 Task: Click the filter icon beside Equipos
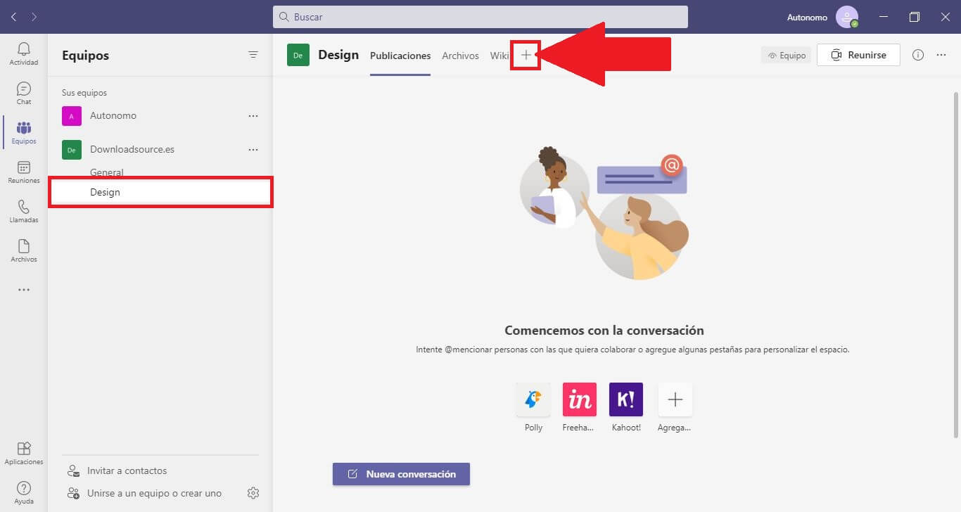[x=253, y=55]
